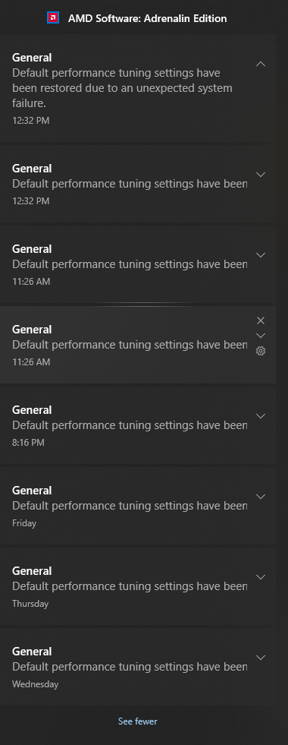Image resolution: width=288 pixels, height=745 pixels.
Task: Expand the Wednesday notification
Action: (x=261, y=658)
